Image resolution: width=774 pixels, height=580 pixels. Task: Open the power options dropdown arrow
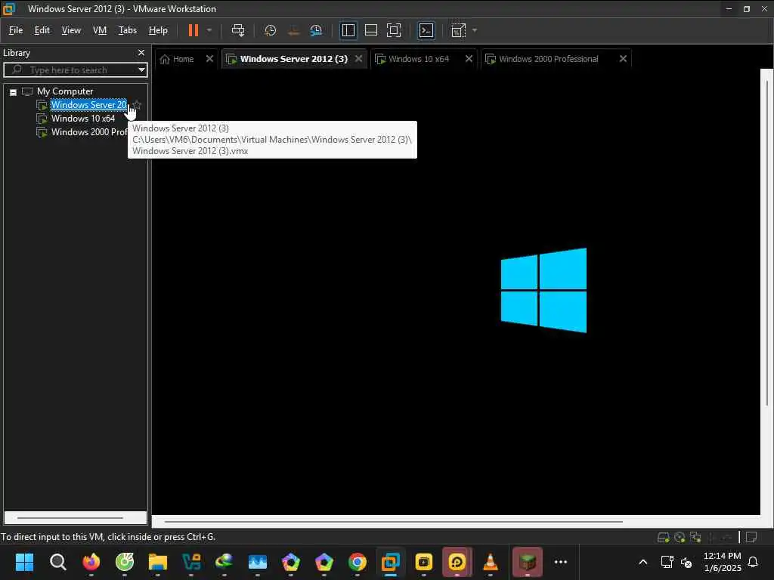(x=209, y=30)
